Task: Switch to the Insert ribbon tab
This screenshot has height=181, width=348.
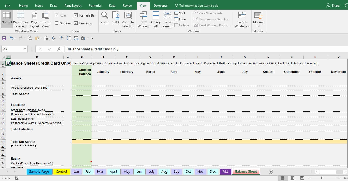Action: pyautogui.click(x=39, y=5)
